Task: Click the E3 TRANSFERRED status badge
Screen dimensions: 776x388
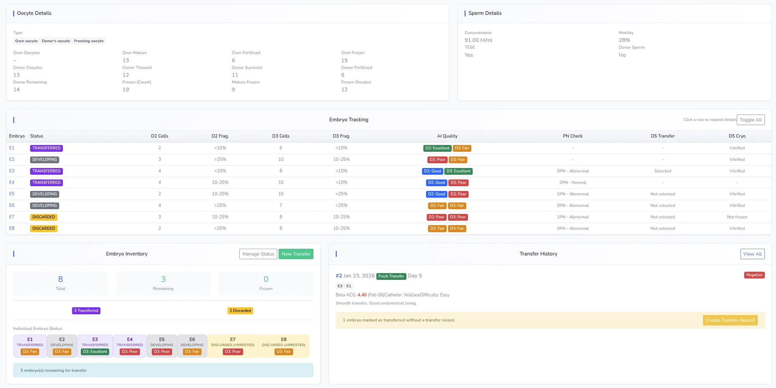Action: tap(46, 171)
